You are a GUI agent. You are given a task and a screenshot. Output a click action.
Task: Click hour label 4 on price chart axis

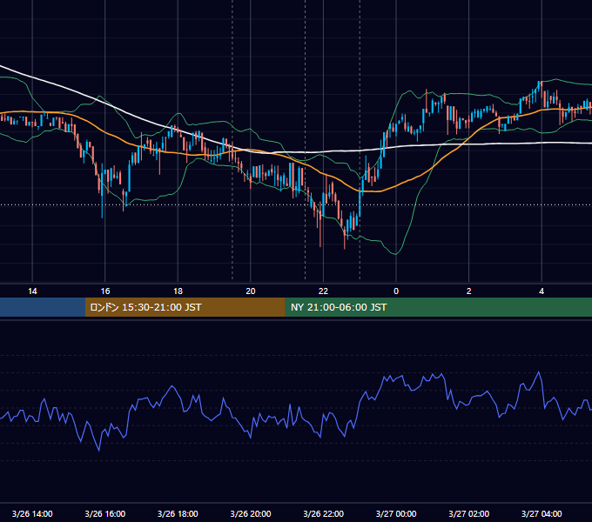click(x=542, y=291)
